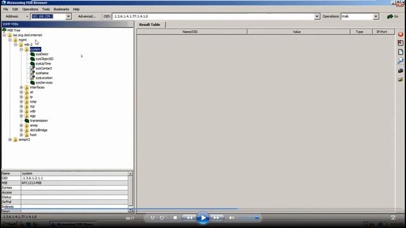
Task: Expand the udp tree node
Action: click(21, 111)
